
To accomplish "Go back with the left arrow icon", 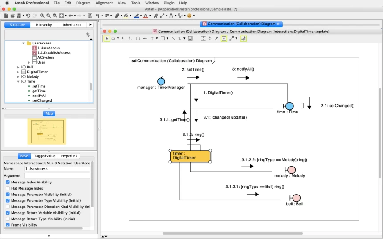I will (71, 16).
